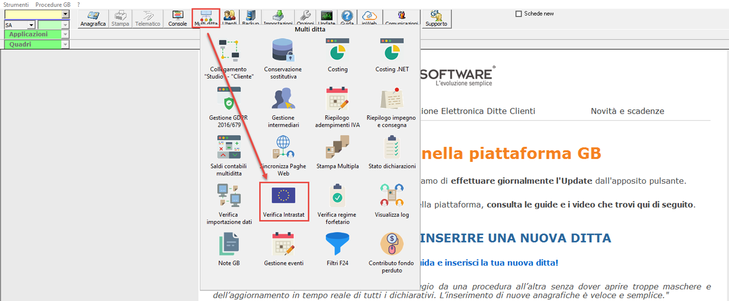Open Opzioni wrench button
729x301 pixels.
[x=306, y=18]
